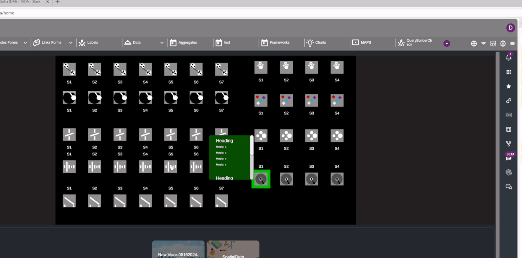Image resolution: width=522 pixels, height=258 pixels.
Task: Expand the Links Forms dropdown
Action: pyautogui.click(x=71, y=43)
